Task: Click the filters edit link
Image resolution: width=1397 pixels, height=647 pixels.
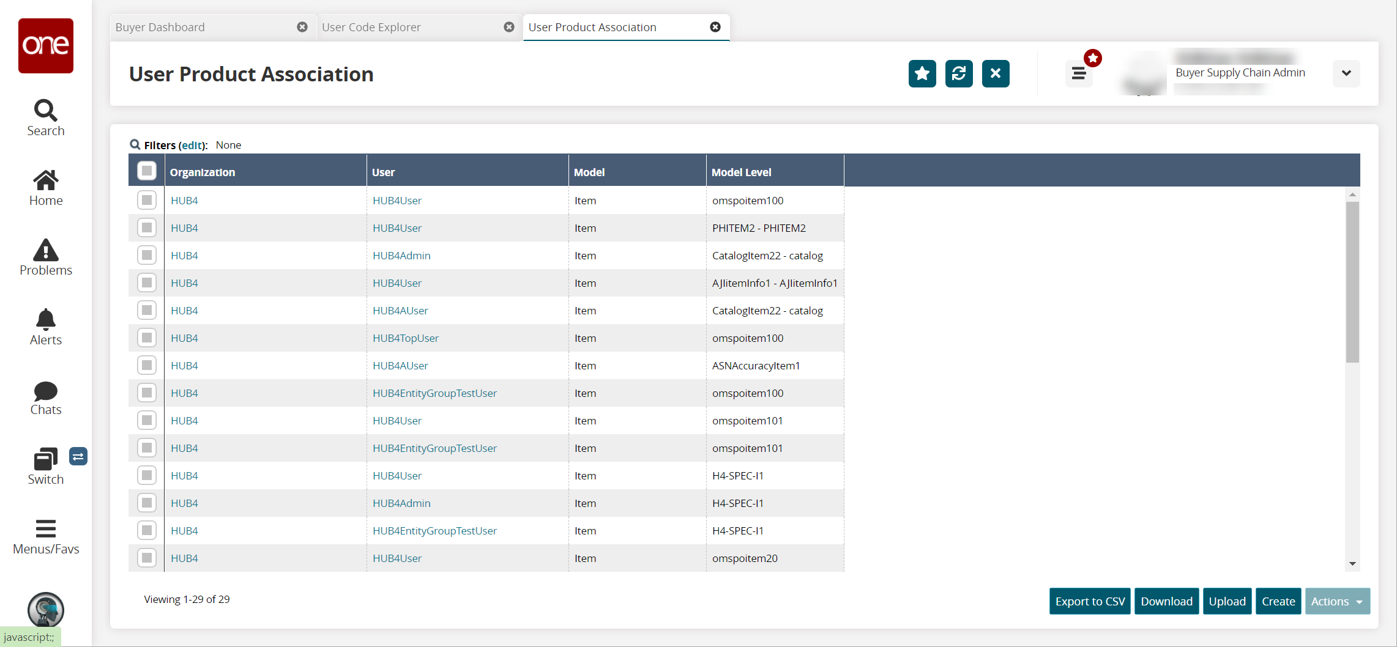Action: tap(192, 146)
